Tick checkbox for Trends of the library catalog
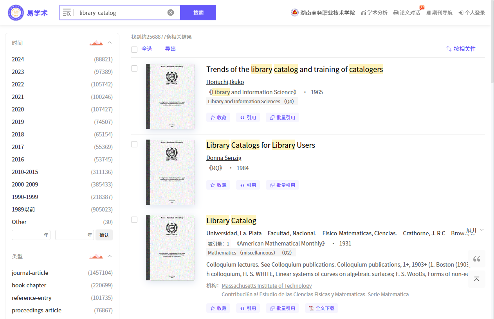 click(x=134, y=68)
